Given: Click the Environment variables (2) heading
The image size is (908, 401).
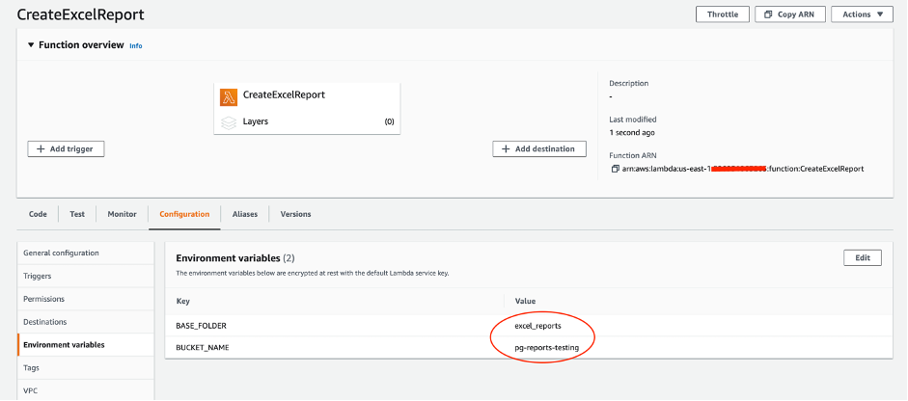Looking at the screenshot, I should pos(235,257).
